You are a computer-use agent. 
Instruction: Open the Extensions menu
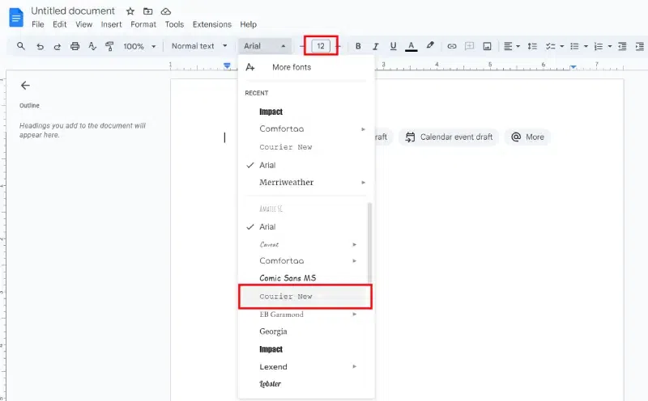[x=212, y=24]
